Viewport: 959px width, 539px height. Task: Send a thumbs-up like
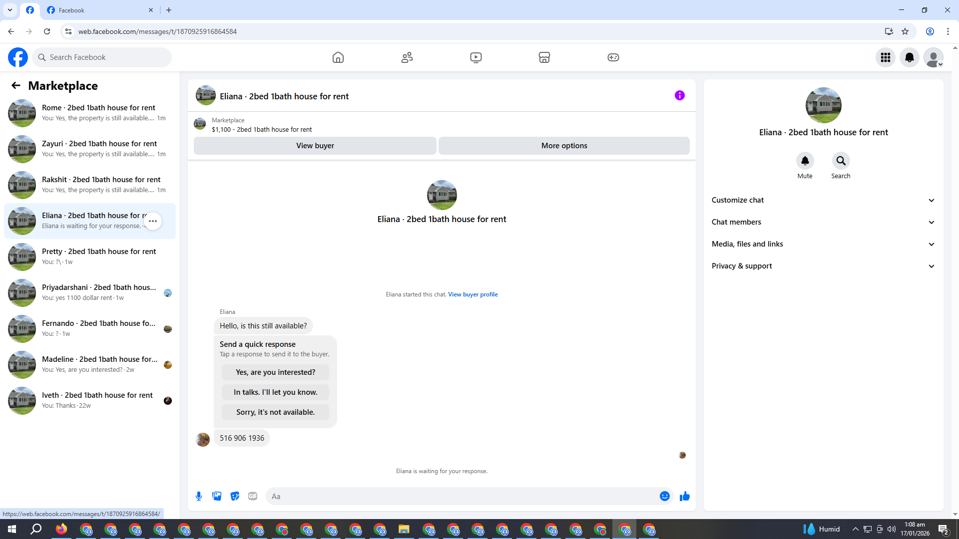684,496
